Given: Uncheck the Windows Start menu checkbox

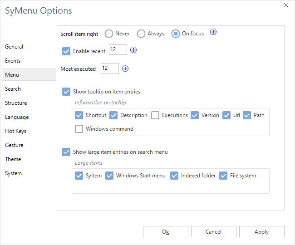Looking at the screenshot, I should 109,176.
